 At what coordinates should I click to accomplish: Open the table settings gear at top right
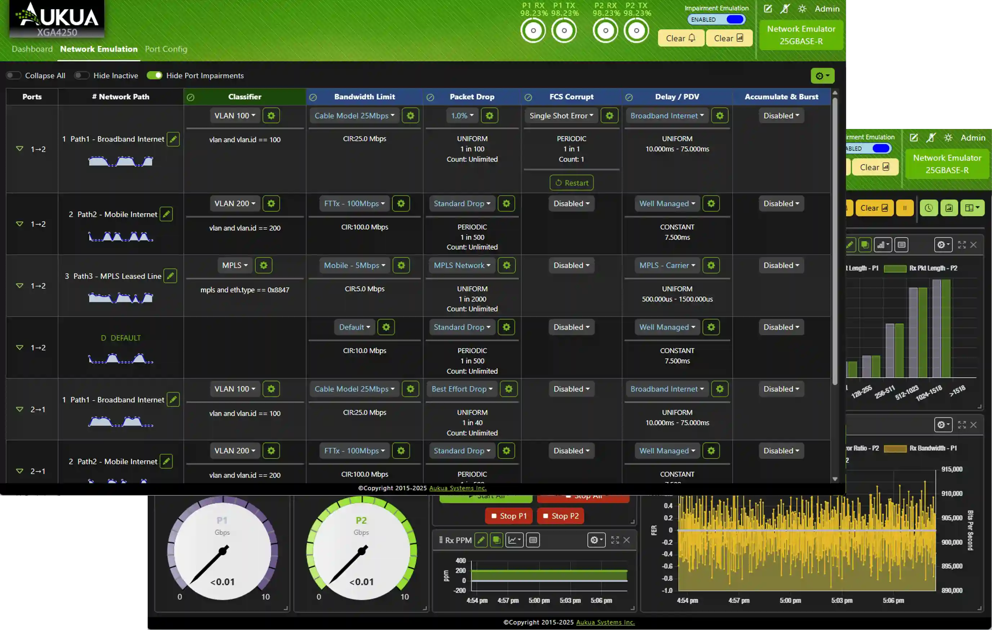822,76
